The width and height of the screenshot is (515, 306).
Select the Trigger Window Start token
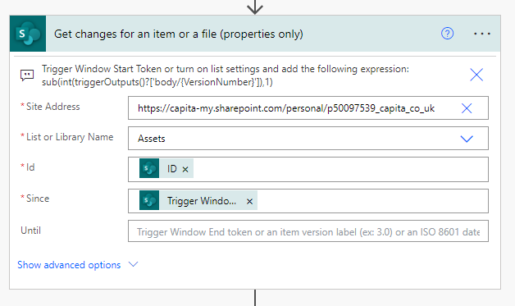tap(202, 200)
